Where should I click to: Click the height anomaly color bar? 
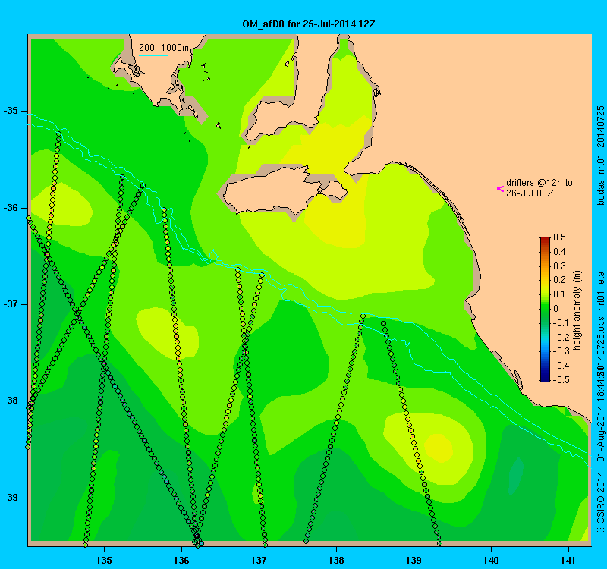coord(545,310)
